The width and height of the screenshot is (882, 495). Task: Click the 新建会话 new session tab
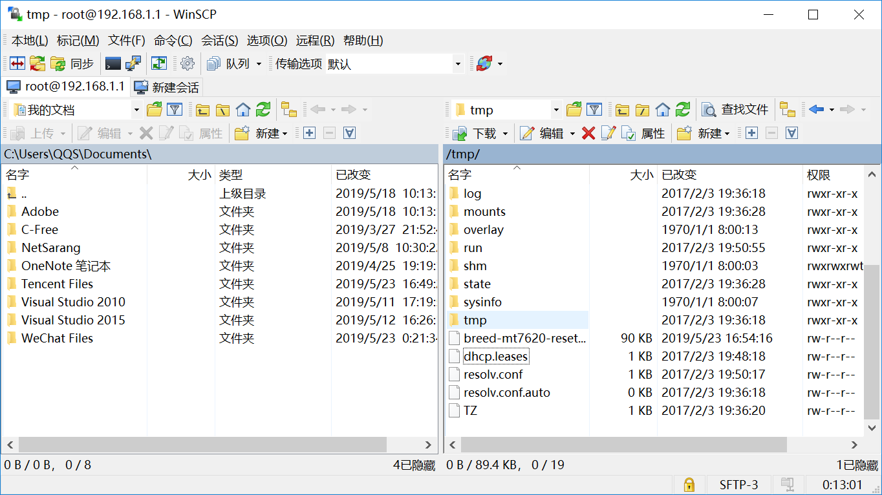coord(167,87)
